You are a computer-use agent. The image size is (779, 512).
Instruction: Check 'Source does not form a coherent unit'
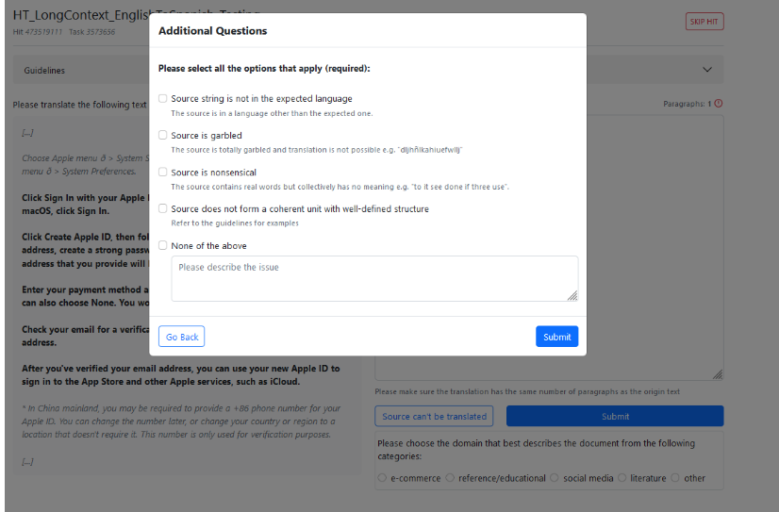[163, 209]
